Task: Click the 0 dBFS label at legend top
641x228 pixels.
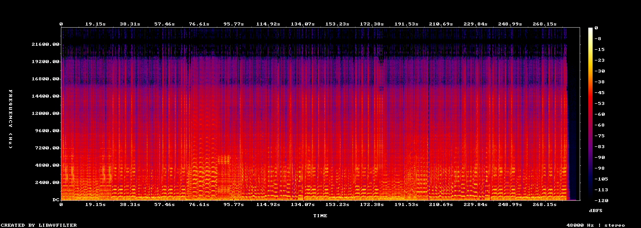Action: (596, 28)
